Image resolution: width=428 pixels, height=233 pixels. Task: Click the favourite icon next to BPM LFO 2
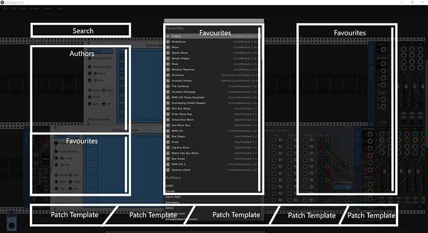168,164
